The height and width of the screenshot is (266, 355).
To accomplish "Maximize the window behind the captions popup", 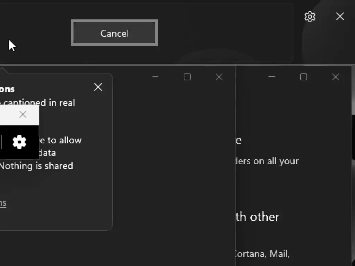I will (187, 77).
